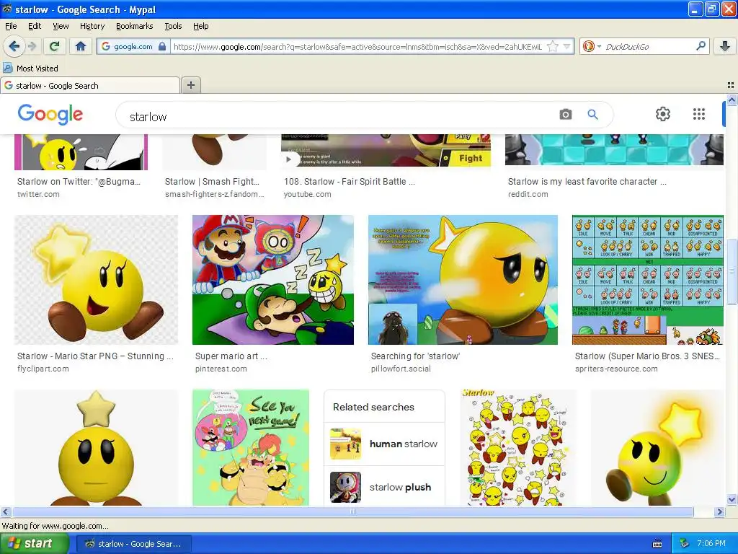Viewport: 738px width, 554px height.
Task: Click the starlow - Google Search taskbar button
Action: [x=133, y=544]
